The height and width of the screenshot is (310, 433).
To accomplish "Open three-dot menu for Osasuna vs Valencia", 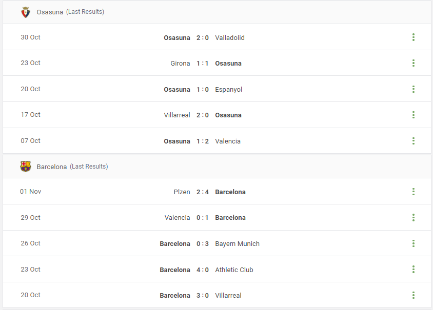I will 414,141.
